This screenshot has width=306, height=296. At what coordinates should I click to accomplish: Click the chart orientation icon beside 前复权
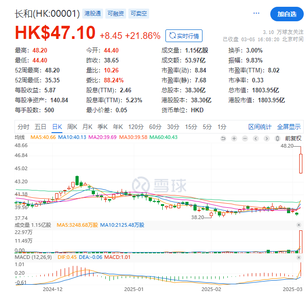[278, 138]
